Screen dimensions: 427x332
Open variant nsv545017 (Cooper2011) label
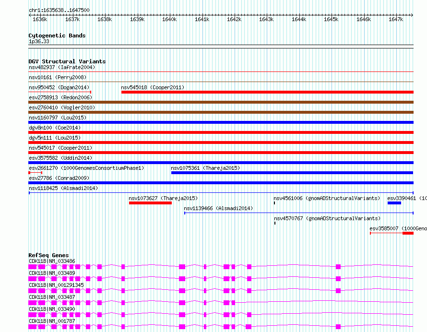click(x=60, y=148)
